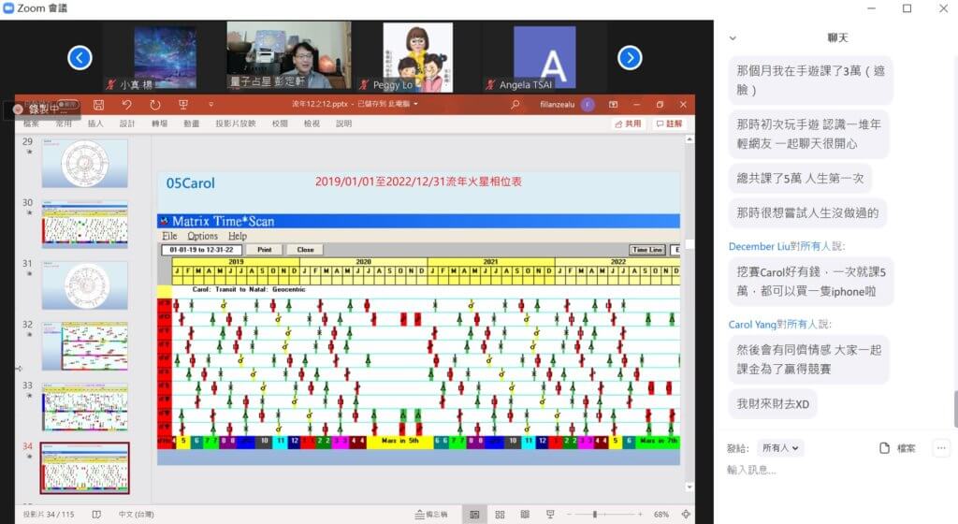The height and width of the screenshot is (524, 958).
Task: Switch to normal view icon
Action: [474, 515]
